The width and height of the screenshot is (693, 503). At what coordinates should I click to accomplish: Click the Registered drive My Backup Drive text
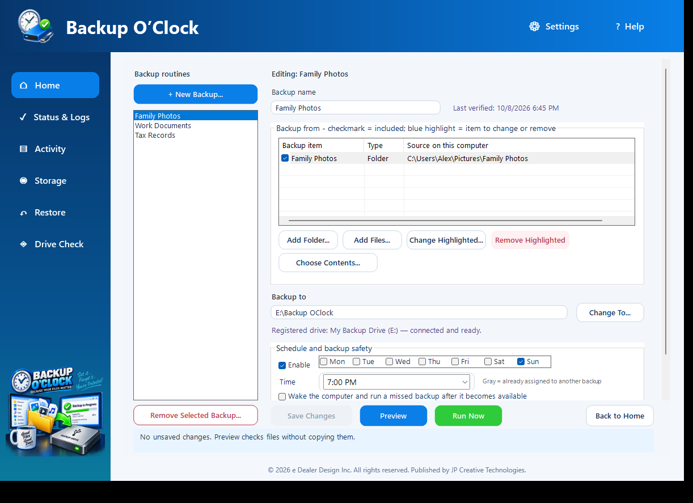point(377,330)
